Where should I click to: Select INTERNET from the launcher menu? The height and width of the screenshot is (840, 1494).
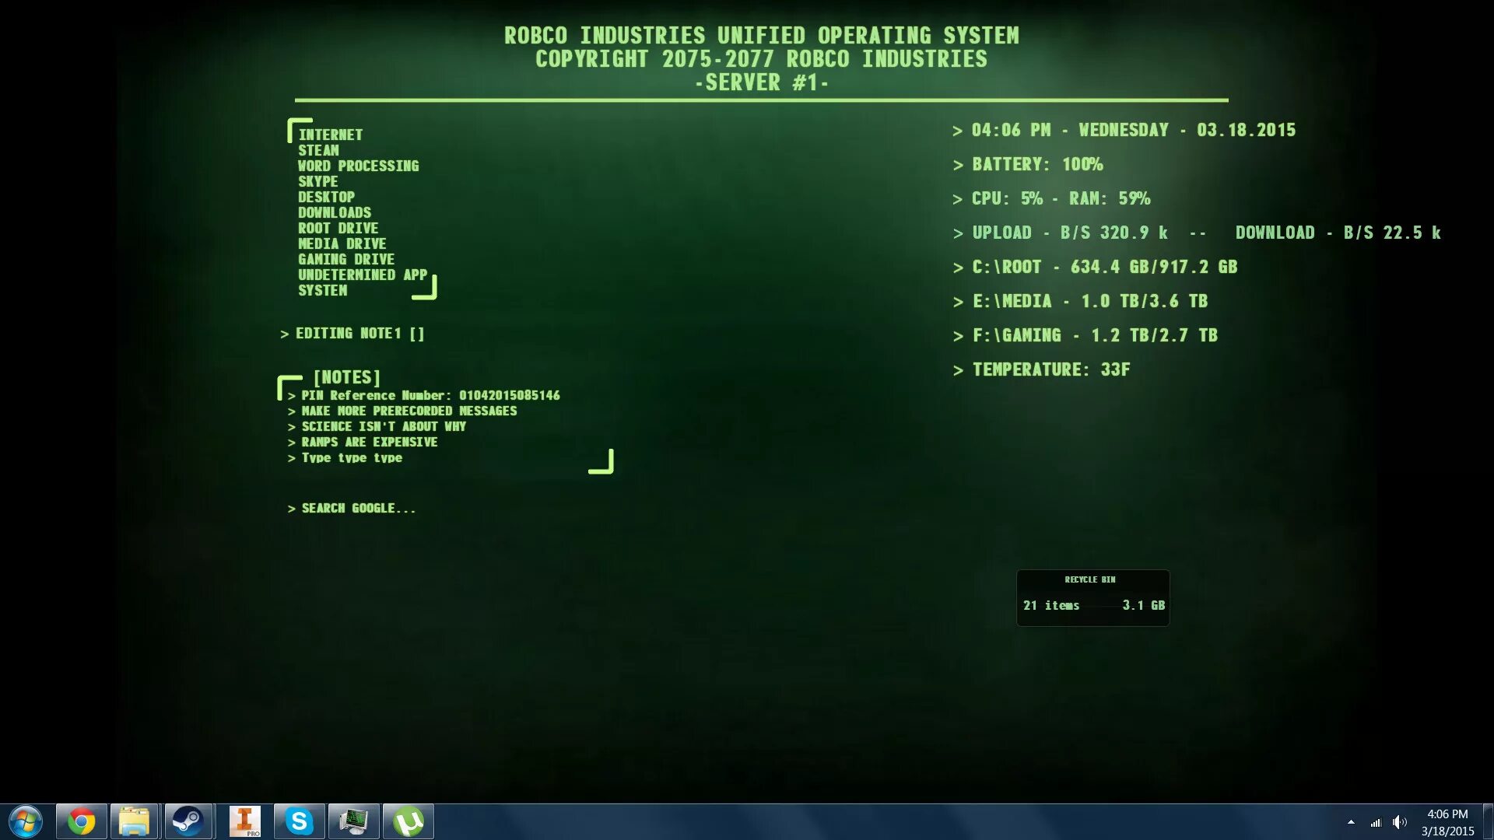click(x=330, y=134)
